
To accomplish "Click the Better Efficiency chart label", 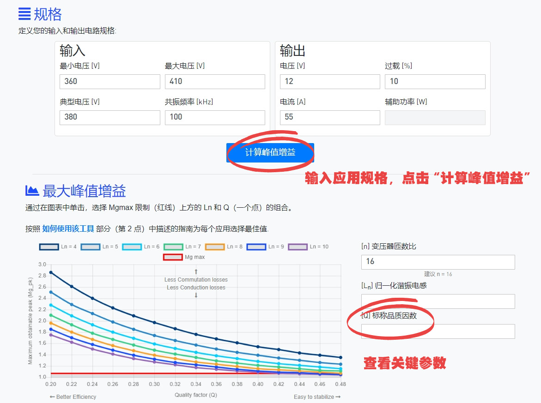I will point(73,397).
